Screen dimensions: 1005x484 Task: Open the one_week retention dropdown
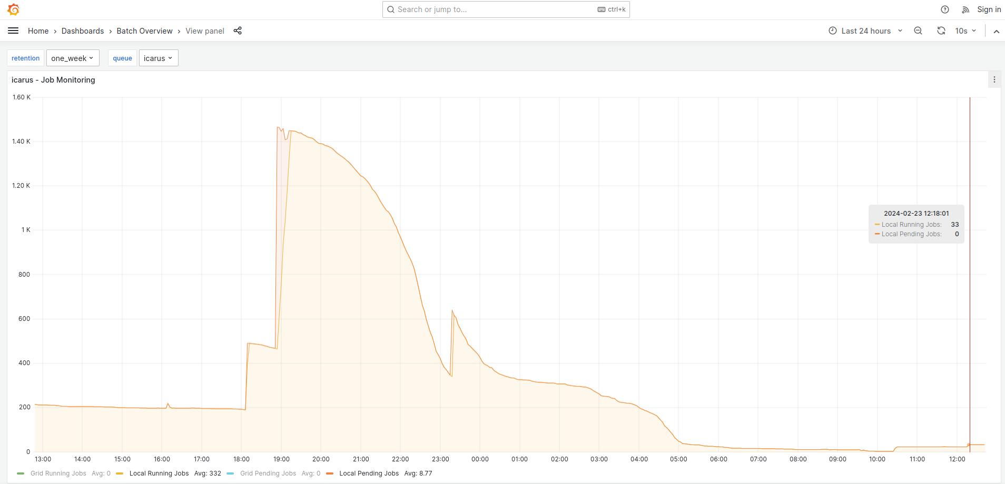point(73,58)
